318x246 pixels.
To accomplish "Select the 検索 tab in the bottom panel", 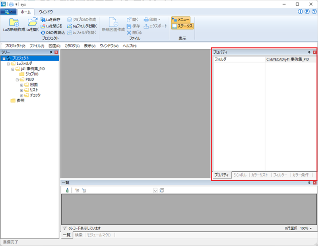I will pyautogui.click(x=79, y=235).
